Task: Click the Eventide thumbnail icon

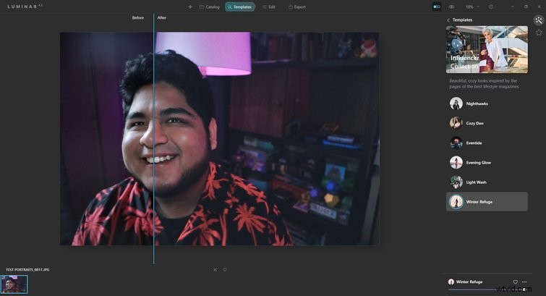Action: coord(456,143)
